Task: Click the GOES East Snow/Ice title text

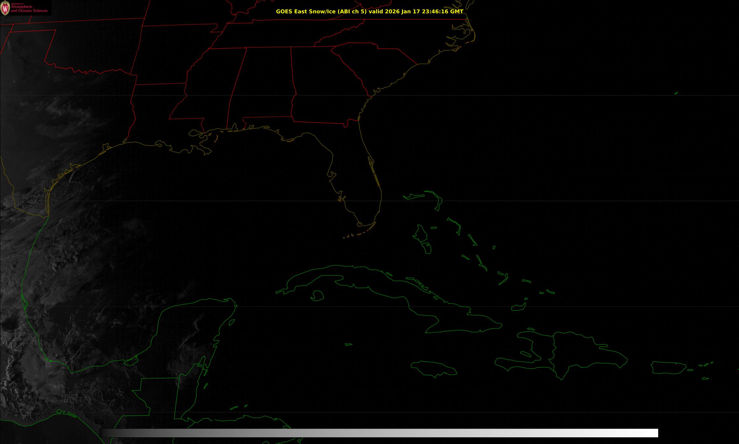Action: tap(369, 11)
